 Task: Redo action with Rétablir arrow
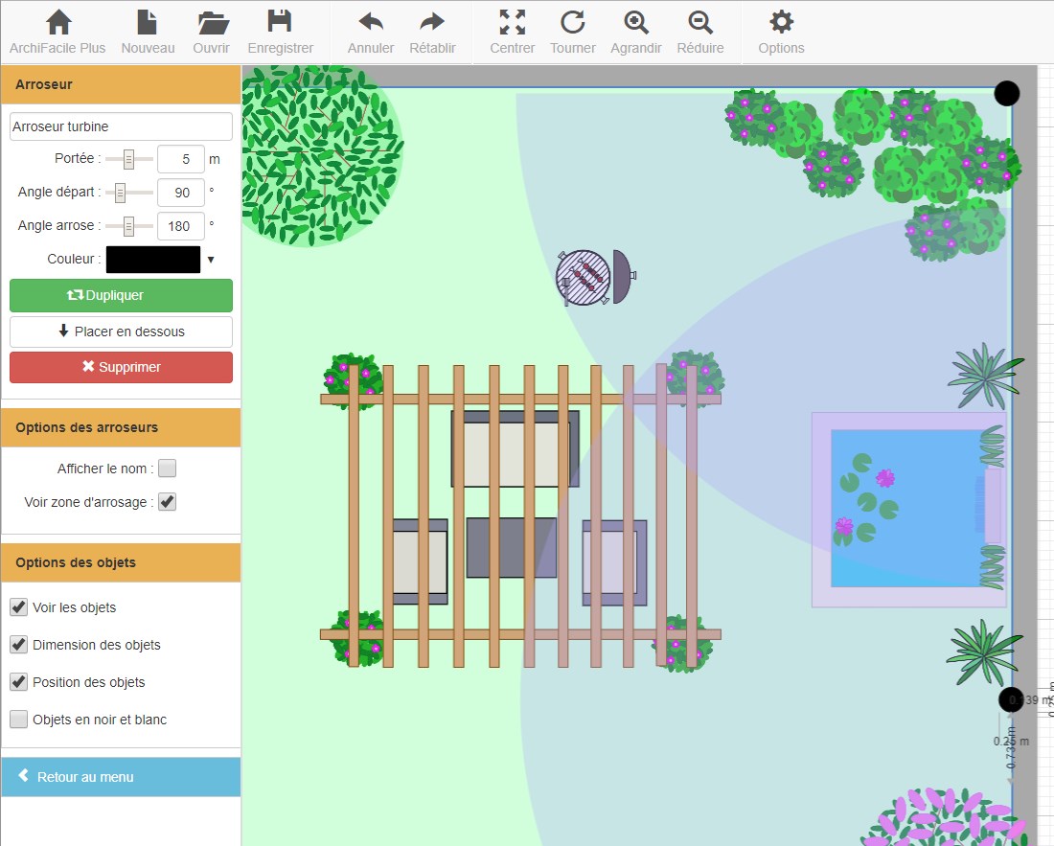(x=432, y=23)
